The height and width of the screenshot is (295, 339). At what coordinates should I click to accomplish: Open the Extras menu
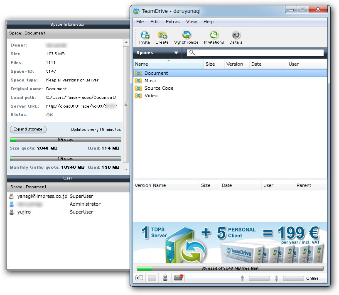pyautogui.click(x=173, y=22)
